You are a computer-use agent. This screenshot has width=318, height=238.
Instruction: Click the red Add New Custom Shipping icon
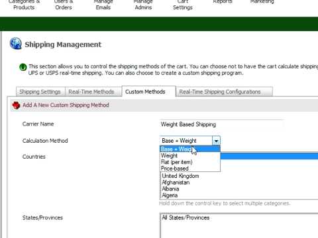pyautogui.click(x=16, y=105)
